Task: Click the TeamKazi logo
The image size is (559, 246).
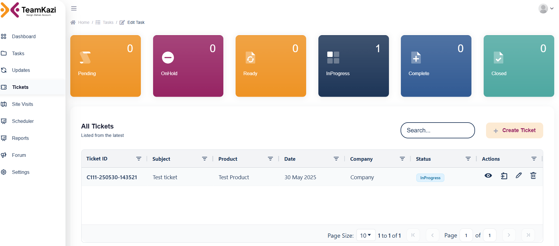Action: tap(28, 10)
